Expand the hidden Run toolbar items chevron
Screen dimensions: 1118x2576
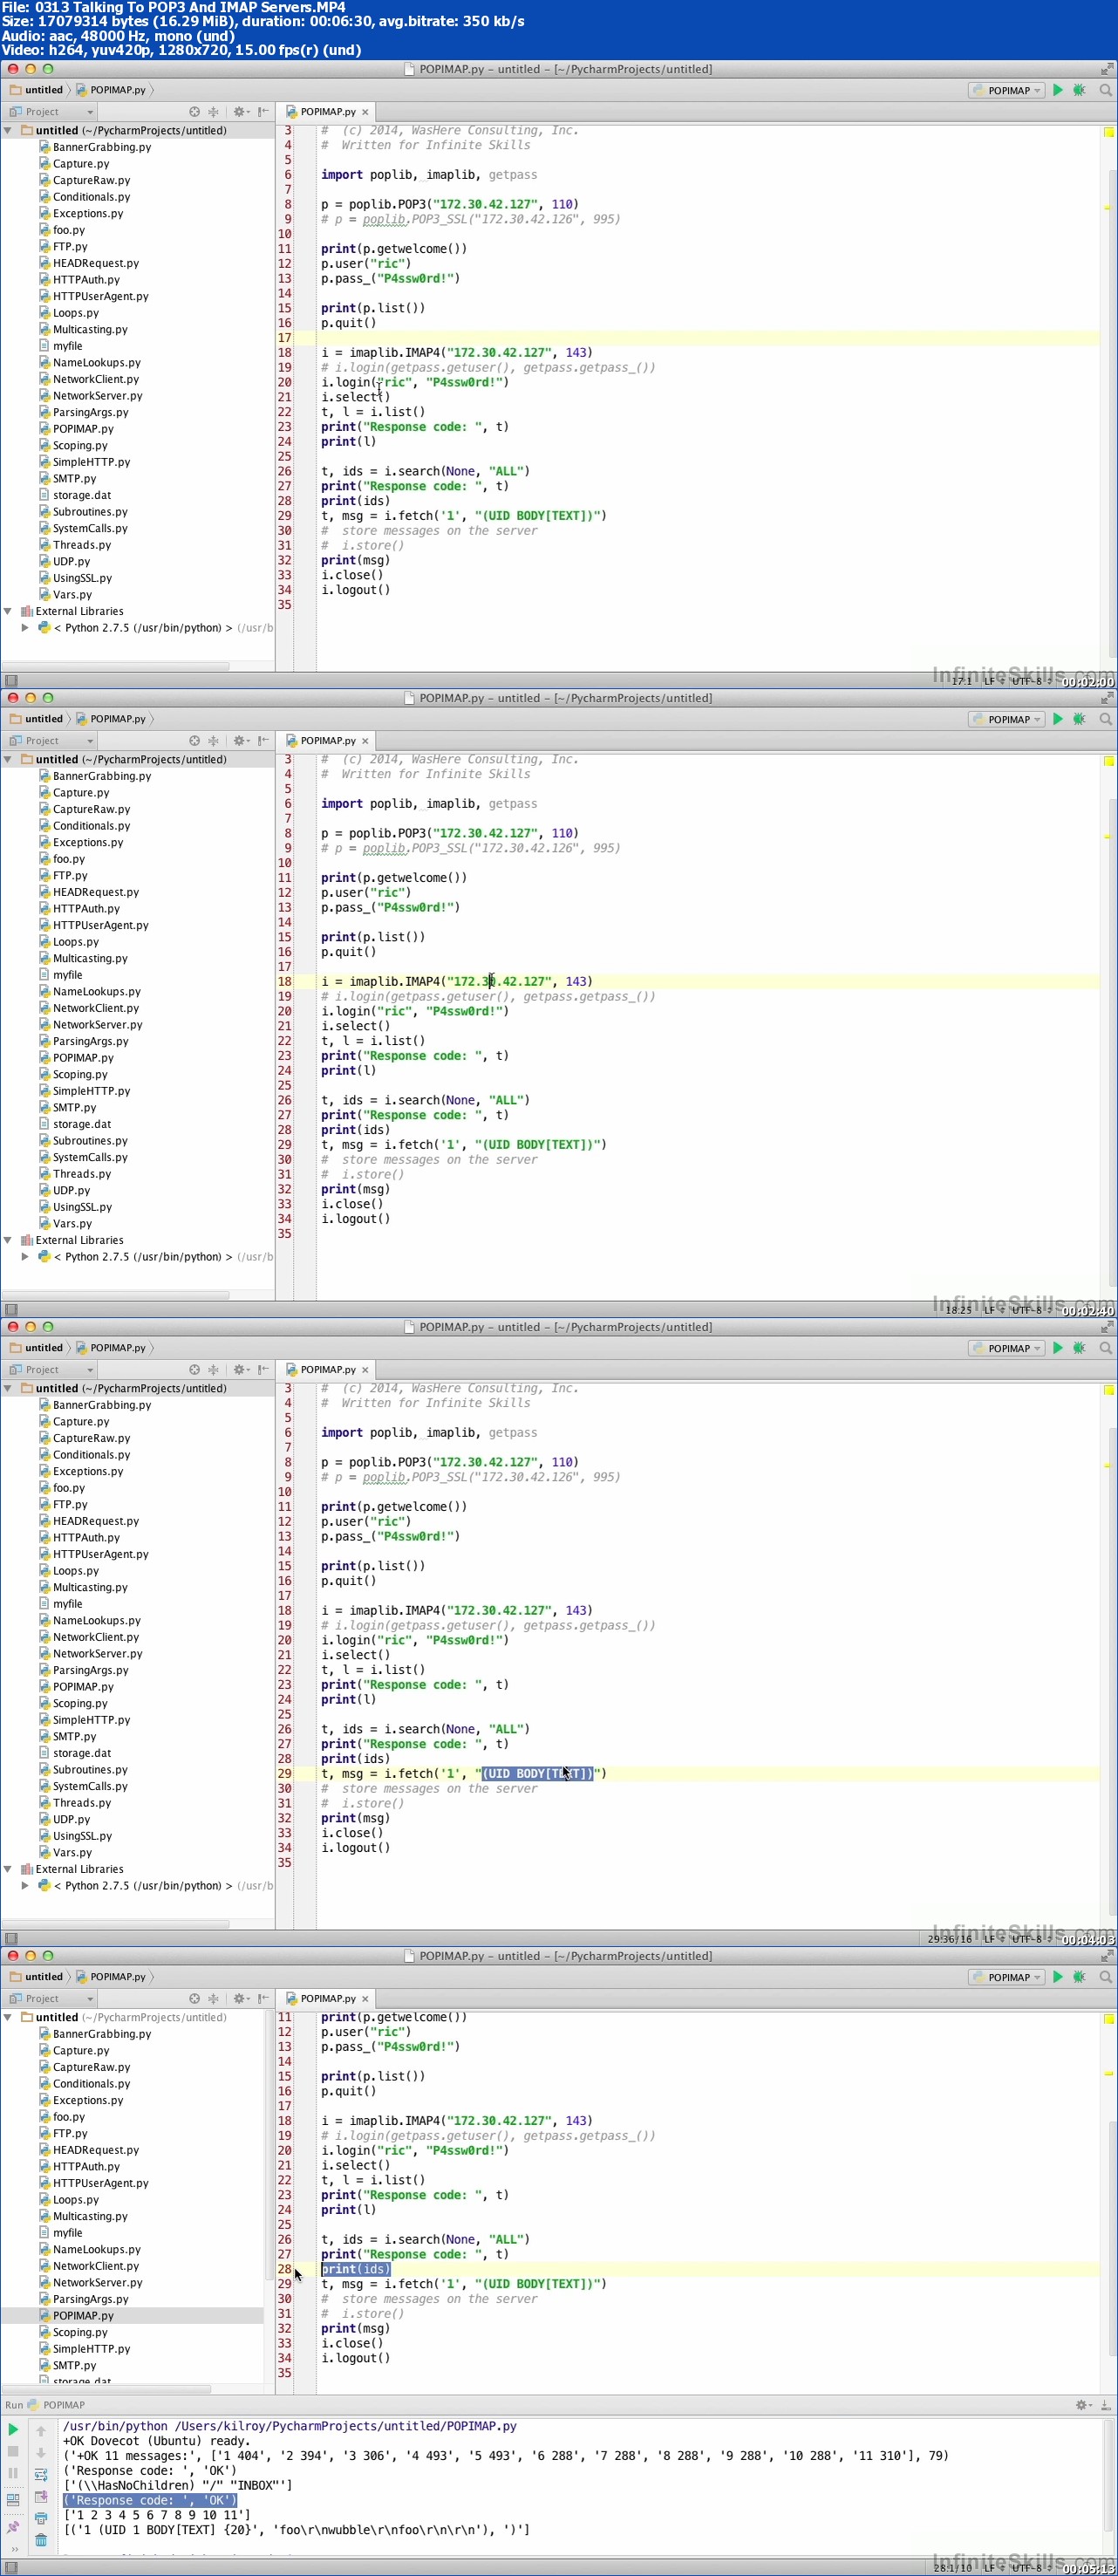13,2549
